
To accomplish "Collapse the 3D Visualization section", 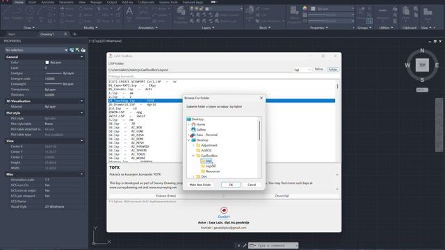I will (82, 101).
